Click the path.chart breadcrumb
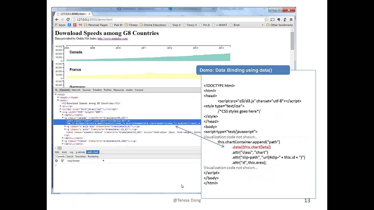The image size is (374, 210). 93,152
